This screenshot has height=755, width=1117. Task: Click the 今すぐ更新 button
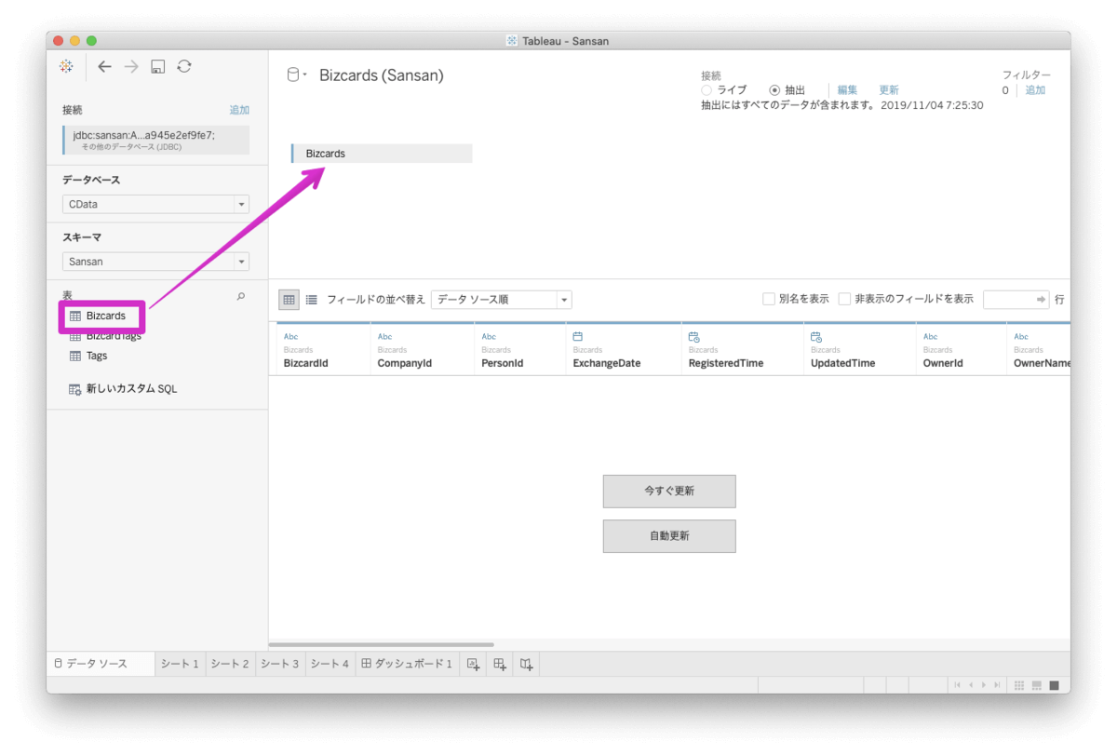(x=669, y=491)
